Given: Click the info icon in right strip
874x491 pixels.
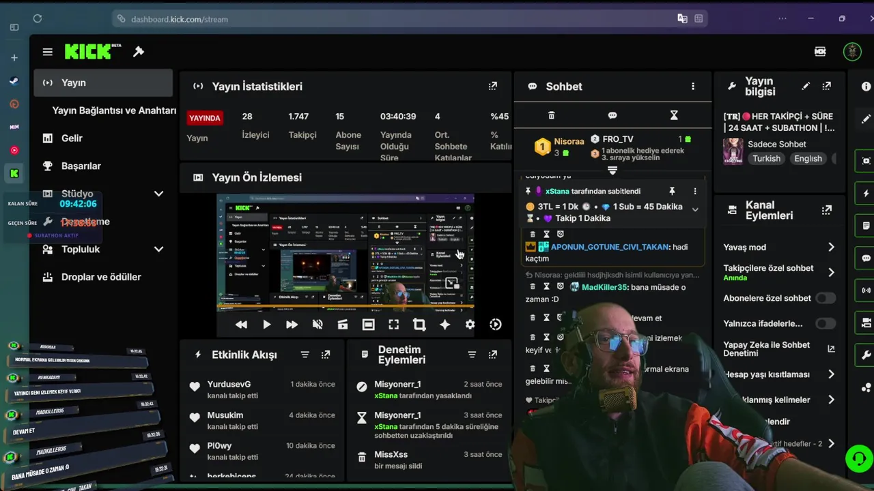Looking at the screenshot, I should pos(866,87).
